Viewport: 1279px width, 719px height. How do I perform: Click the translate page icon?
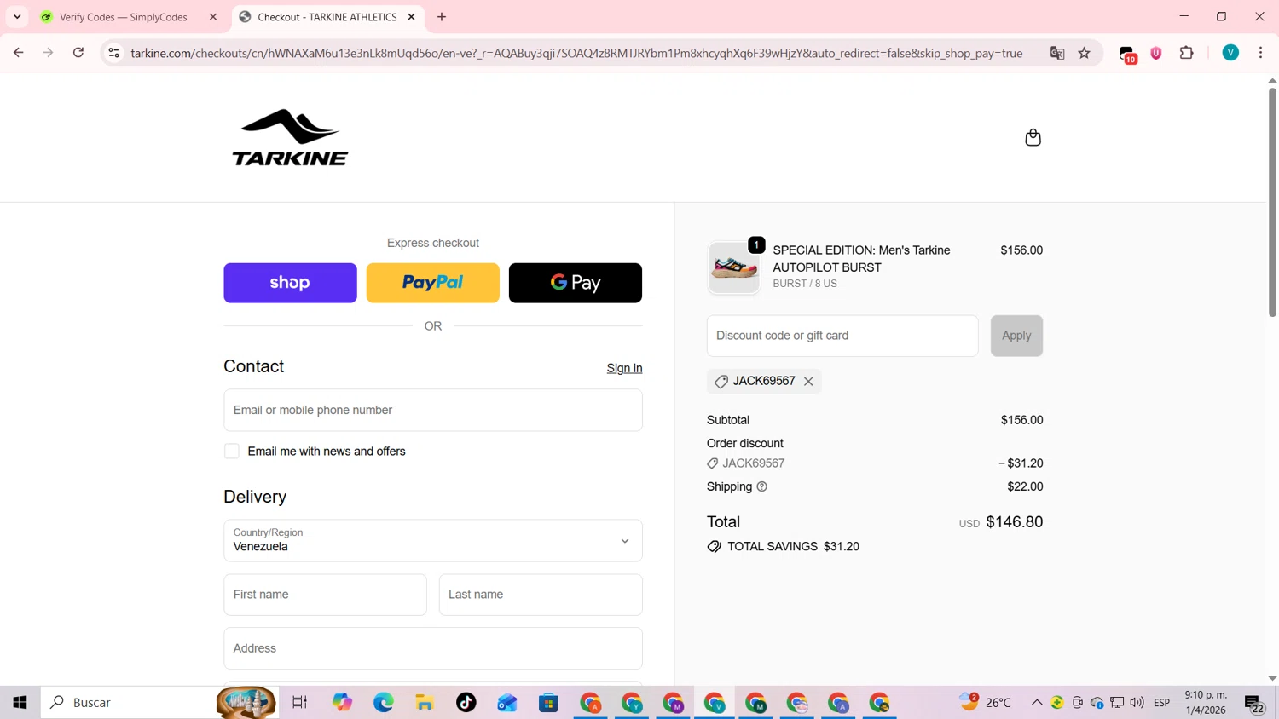[1057, 53]
